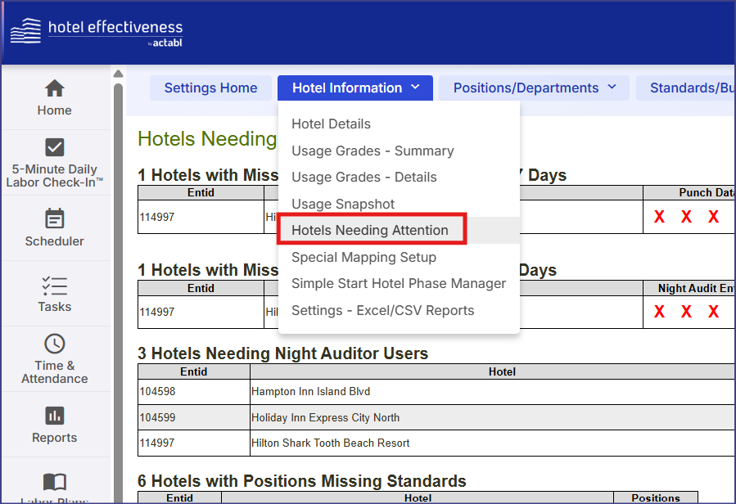Click the sidebar scrollbar up arrow
Viewport: 736px width, 504px height.
pos(118,74)
